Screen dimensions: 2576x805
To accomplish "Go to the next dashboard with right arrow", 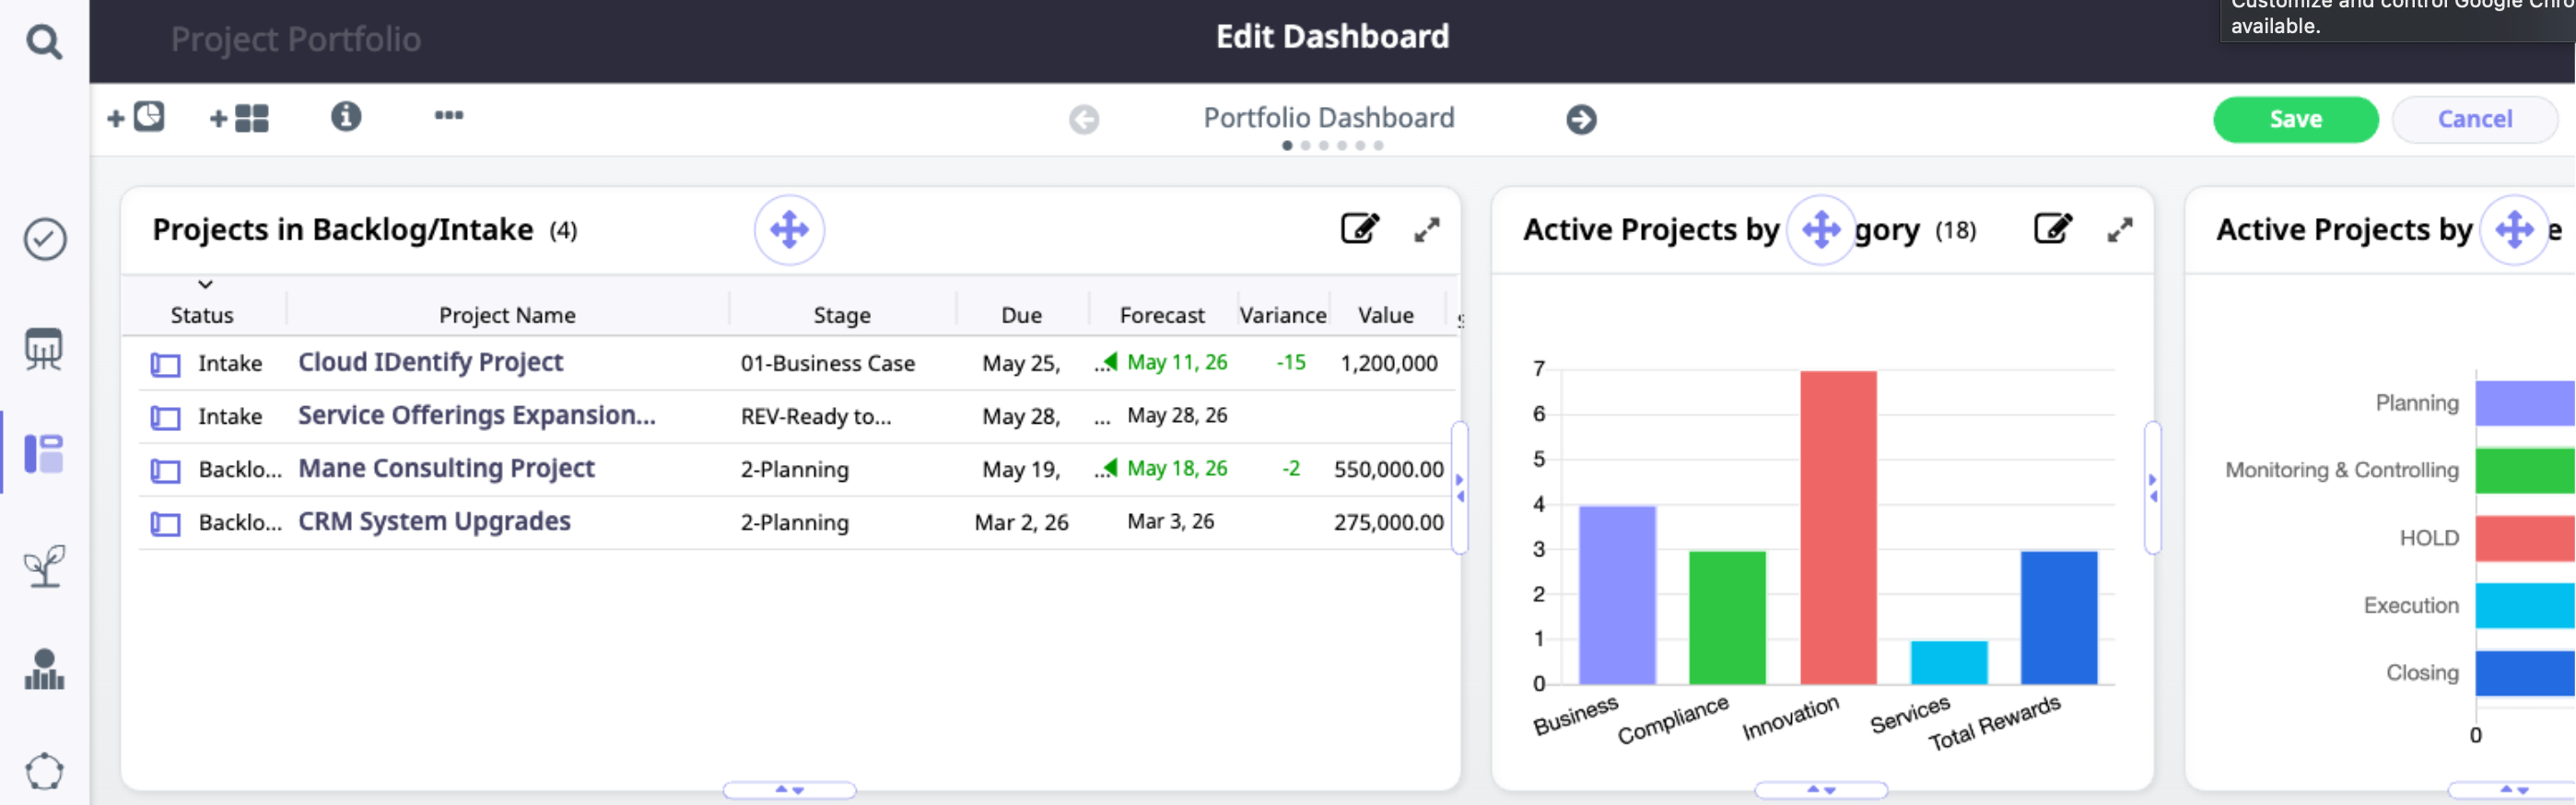I will (1581, 120).
